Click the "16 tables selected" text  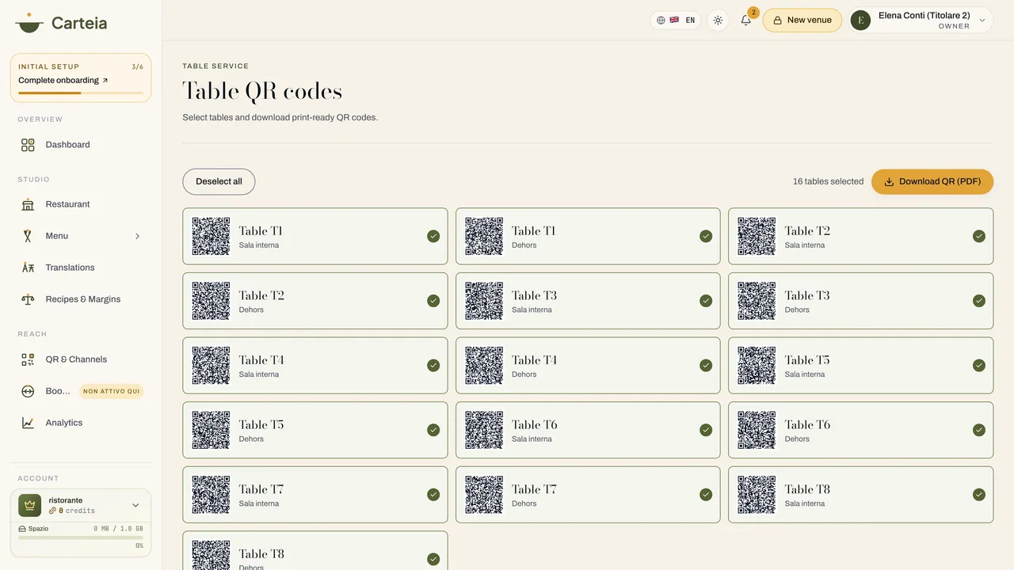click(x=828, y=181)
